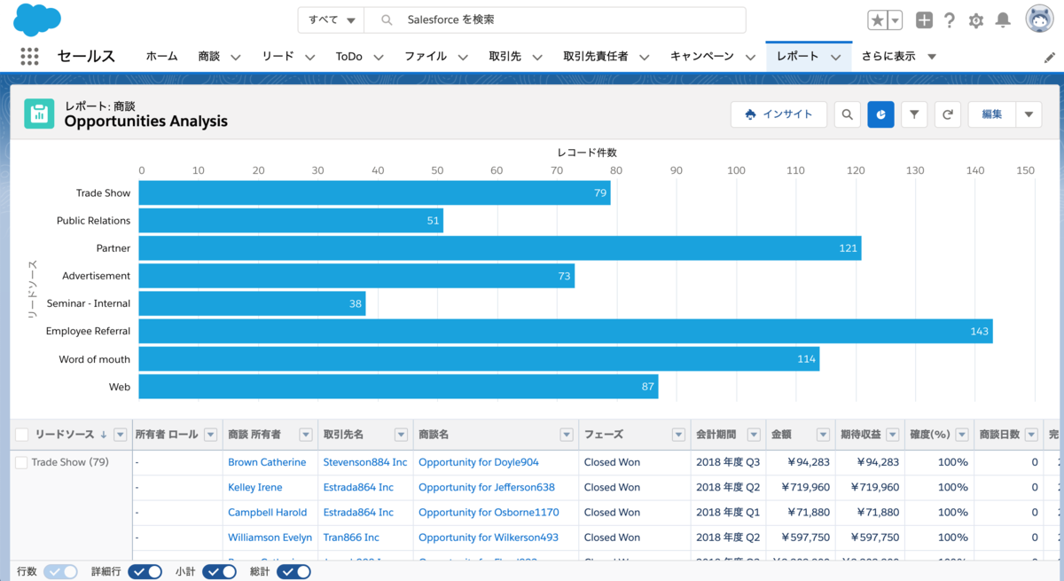Check the Trade Show (79) group checkbox
The image size is (1064, 581).
[x=22, y=462]
